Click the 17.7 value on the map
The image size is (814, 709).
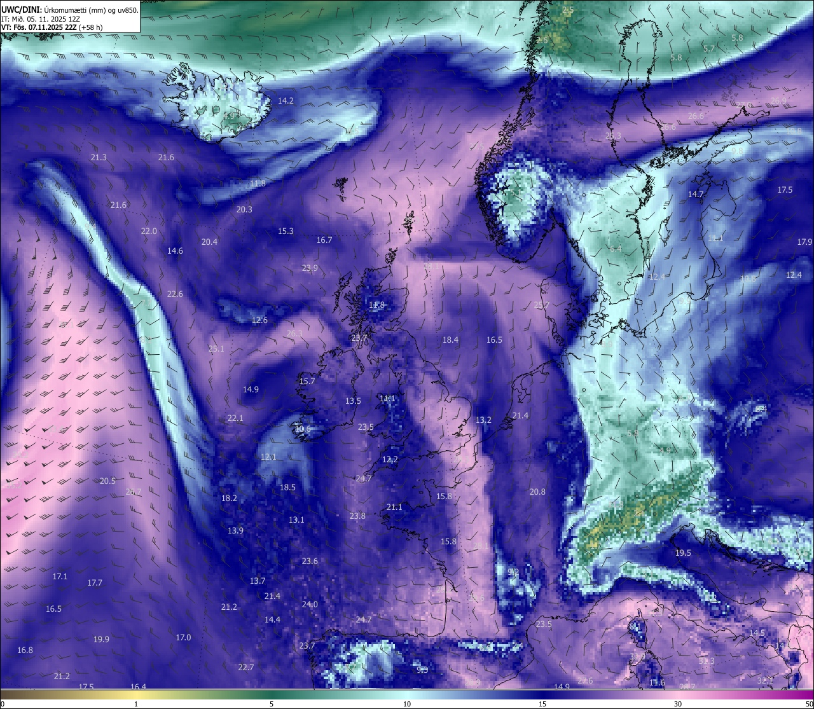pos(95,582)
